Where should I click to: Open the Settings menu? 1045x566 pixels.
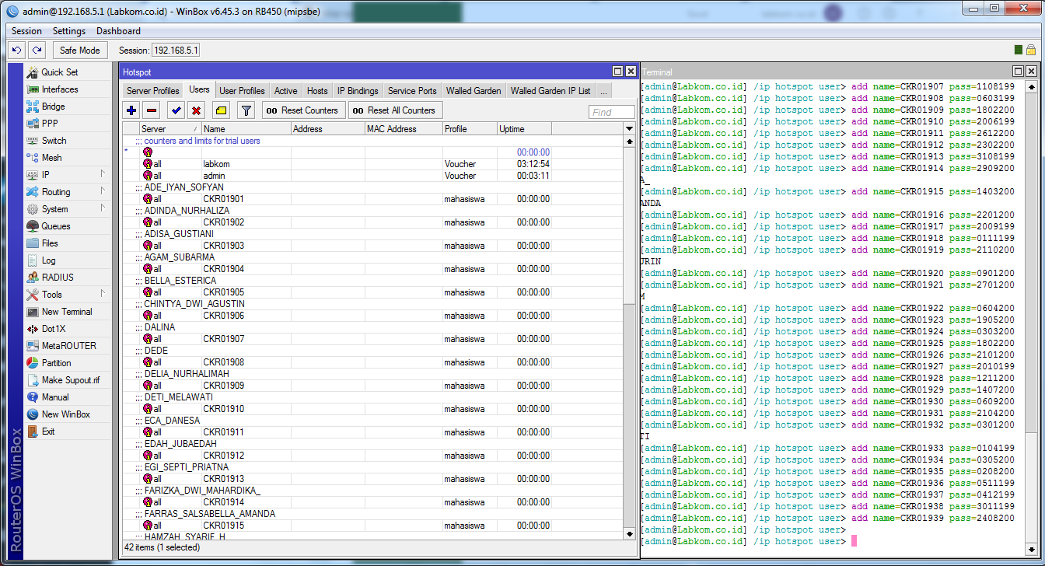(x=69, y=31)
